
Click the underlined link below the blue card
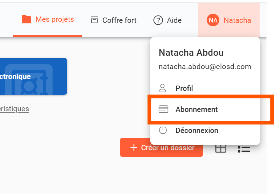click(x=14, y=109)
